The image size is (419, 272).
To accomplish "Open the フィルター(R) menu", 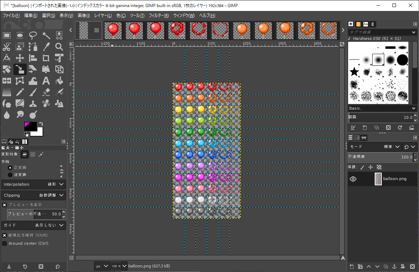I will coord(159,16).
